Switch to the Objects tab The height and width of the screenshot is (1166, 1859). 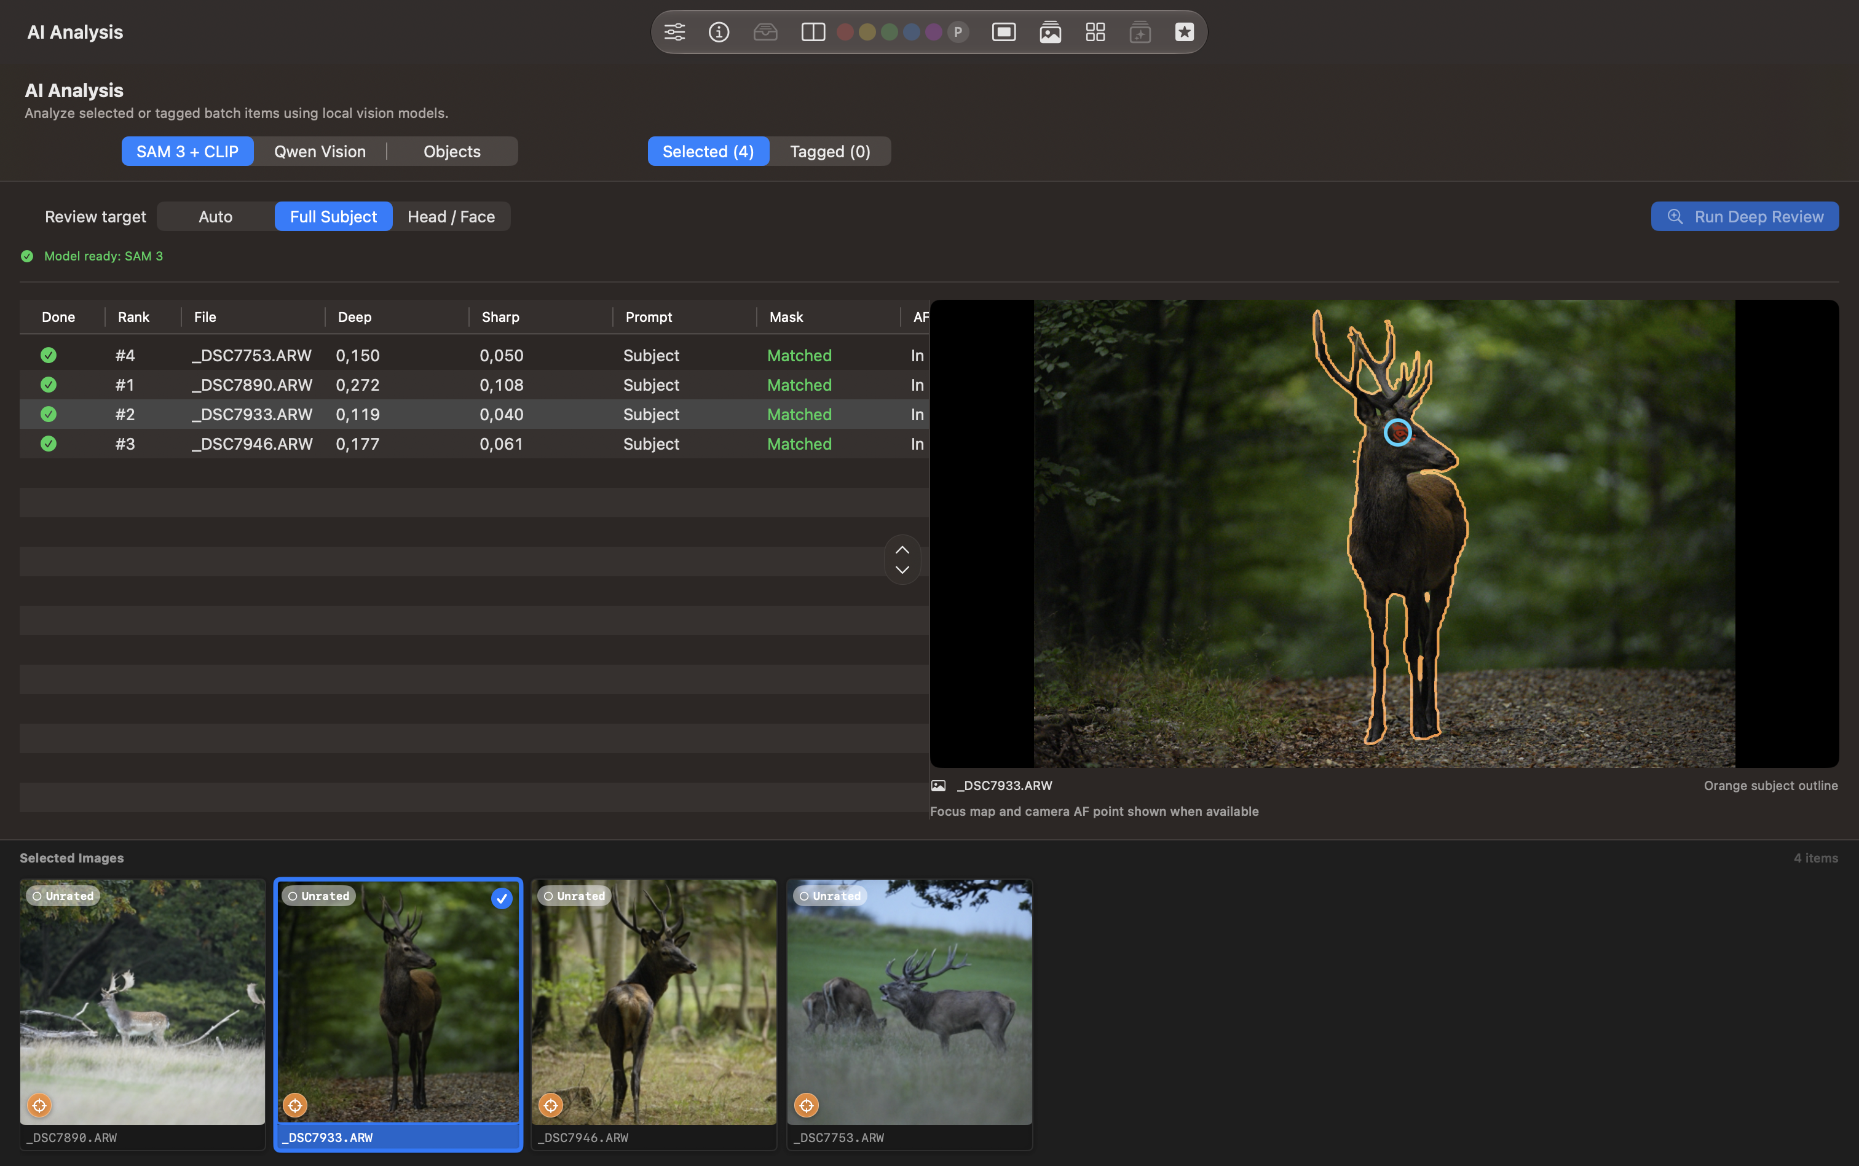coord(452,151)
